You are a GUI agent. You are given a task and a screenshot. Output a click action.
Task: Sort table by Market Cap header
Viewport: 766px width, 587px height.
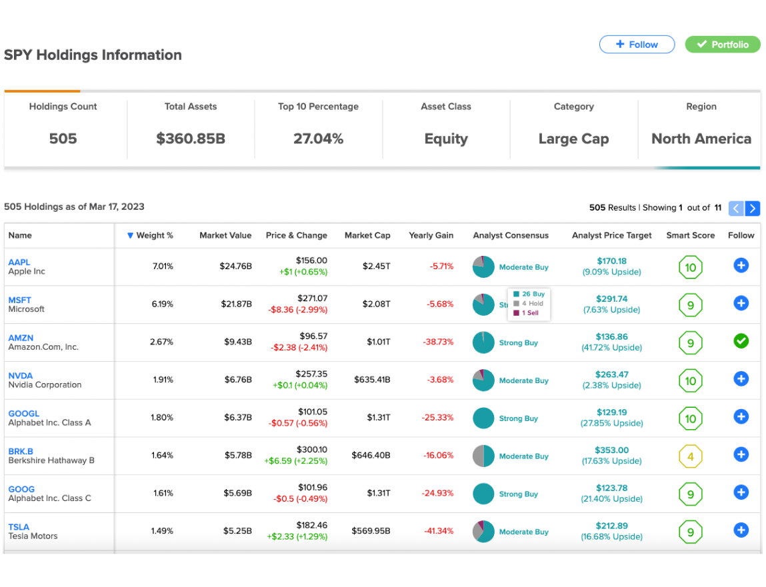[367, 235]
